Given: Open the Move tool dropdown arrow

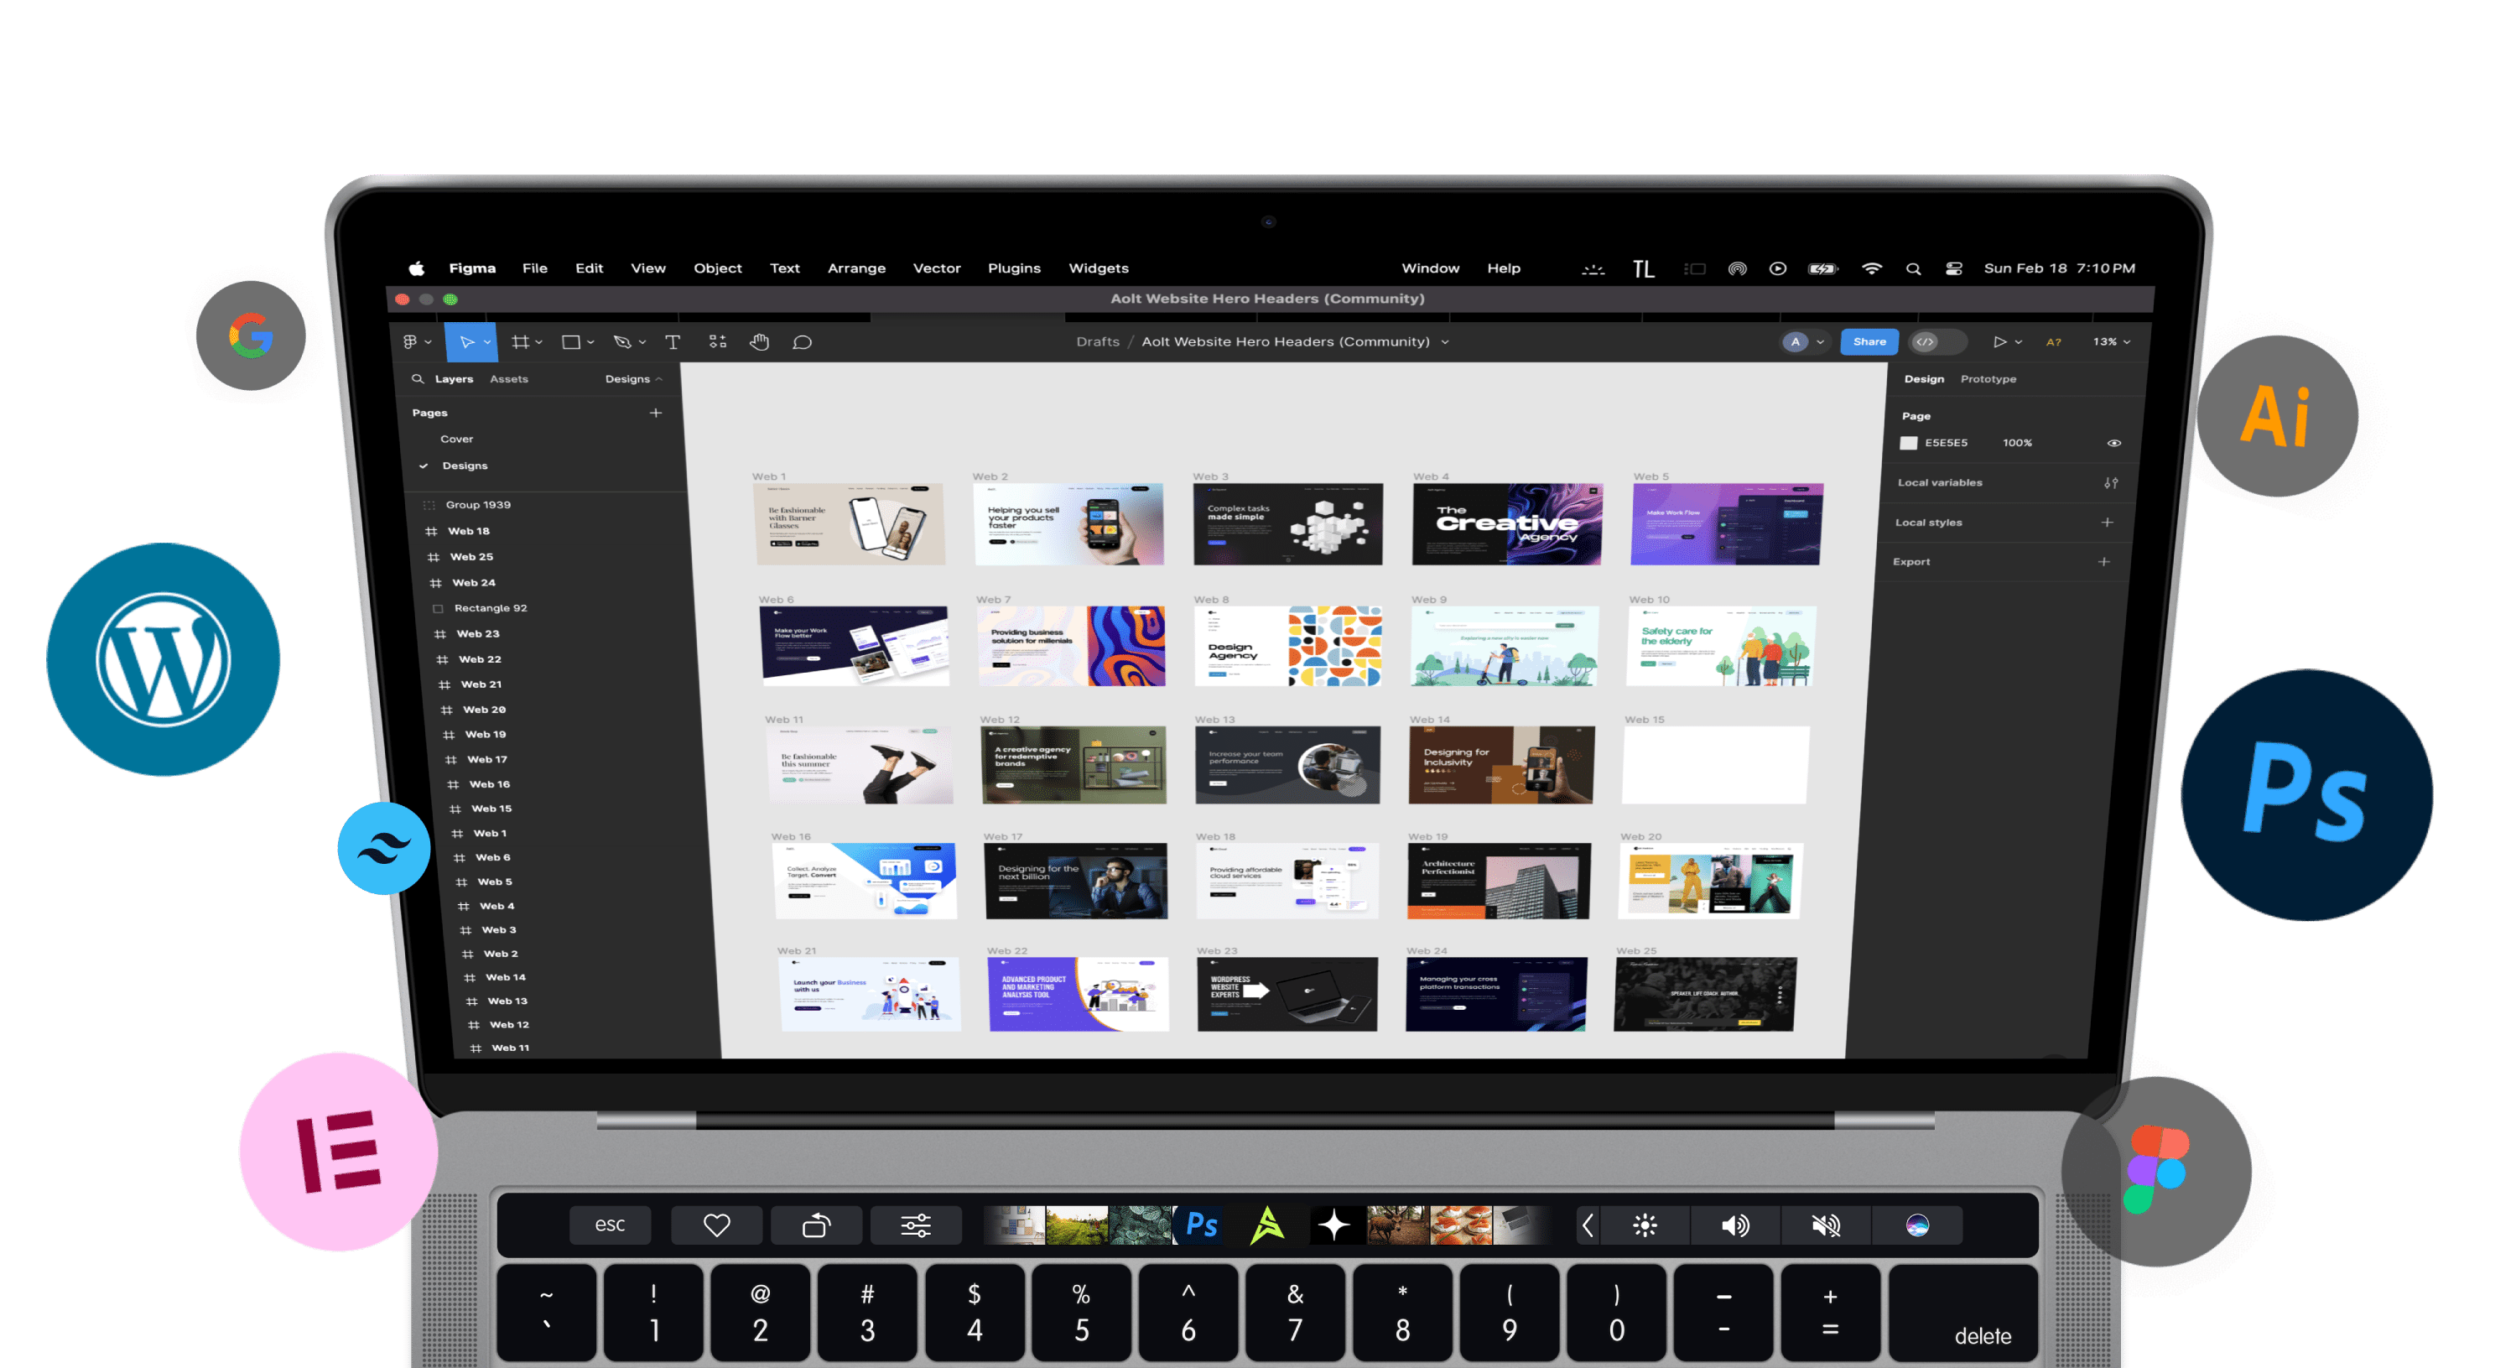Looking at the screenshot, I should point(487,342).
